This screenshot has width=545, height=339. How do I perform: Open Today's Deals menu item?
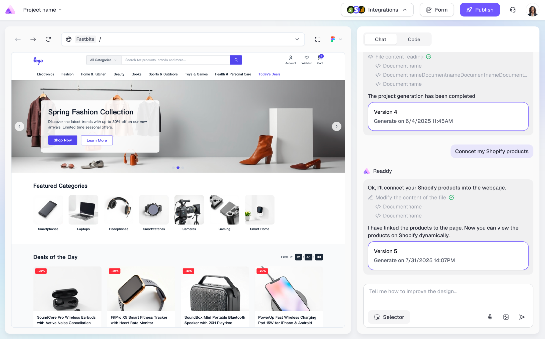(x=269, y=74)
